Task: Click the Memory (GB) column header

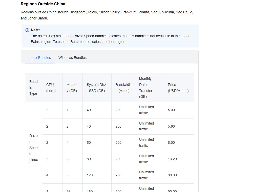Action: click(x=72, y=88)
